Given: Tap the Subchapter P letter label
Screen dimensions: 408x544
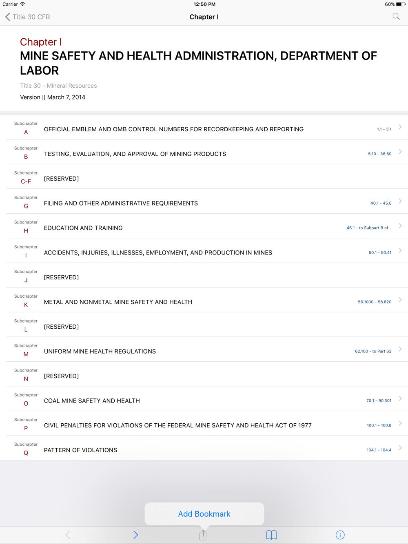Looking at the screenshot, I should point(26,428).
